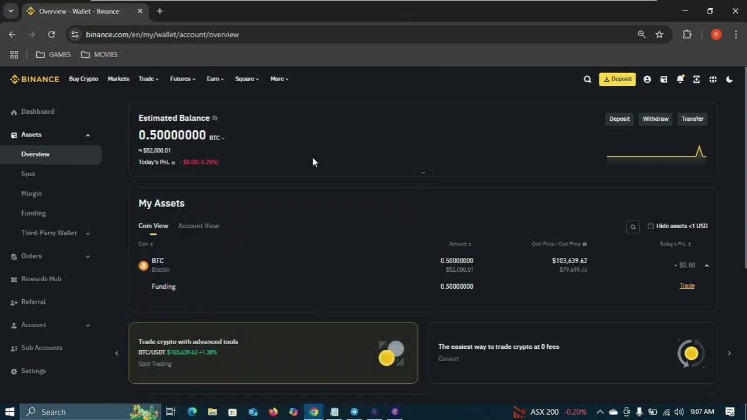The height and width of the screenshot is (420, 747).
Task: Collapse the Assets sidebar section
Action: tap(88, 135)
